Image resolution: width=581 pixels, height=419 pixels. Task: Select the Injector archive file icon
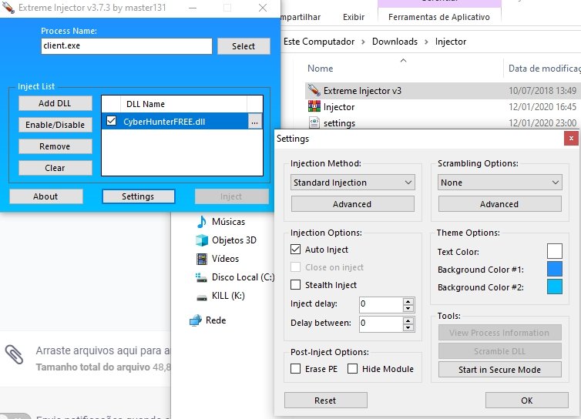[x=314, y=107]
